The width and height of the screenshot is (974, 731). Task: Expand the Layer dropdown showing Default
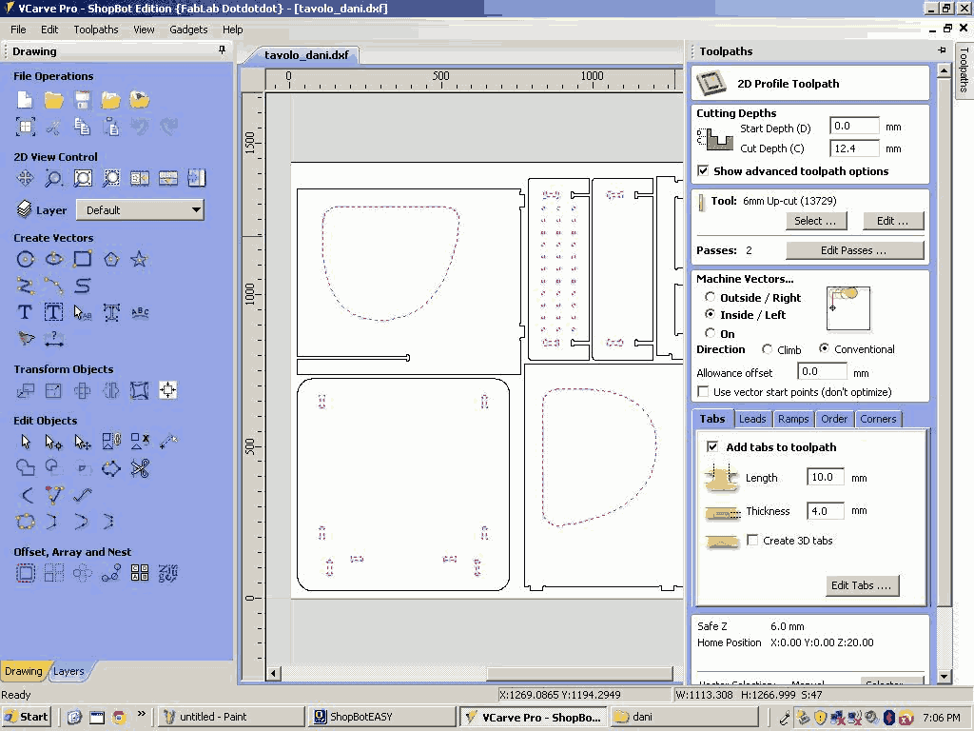(x=140, y=210)
